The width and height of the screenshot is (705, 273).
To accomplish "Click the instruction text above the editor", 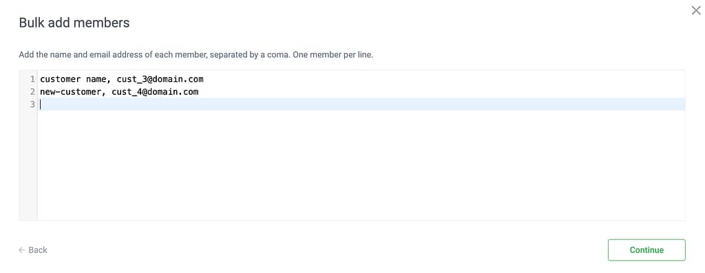I will 196,56.
